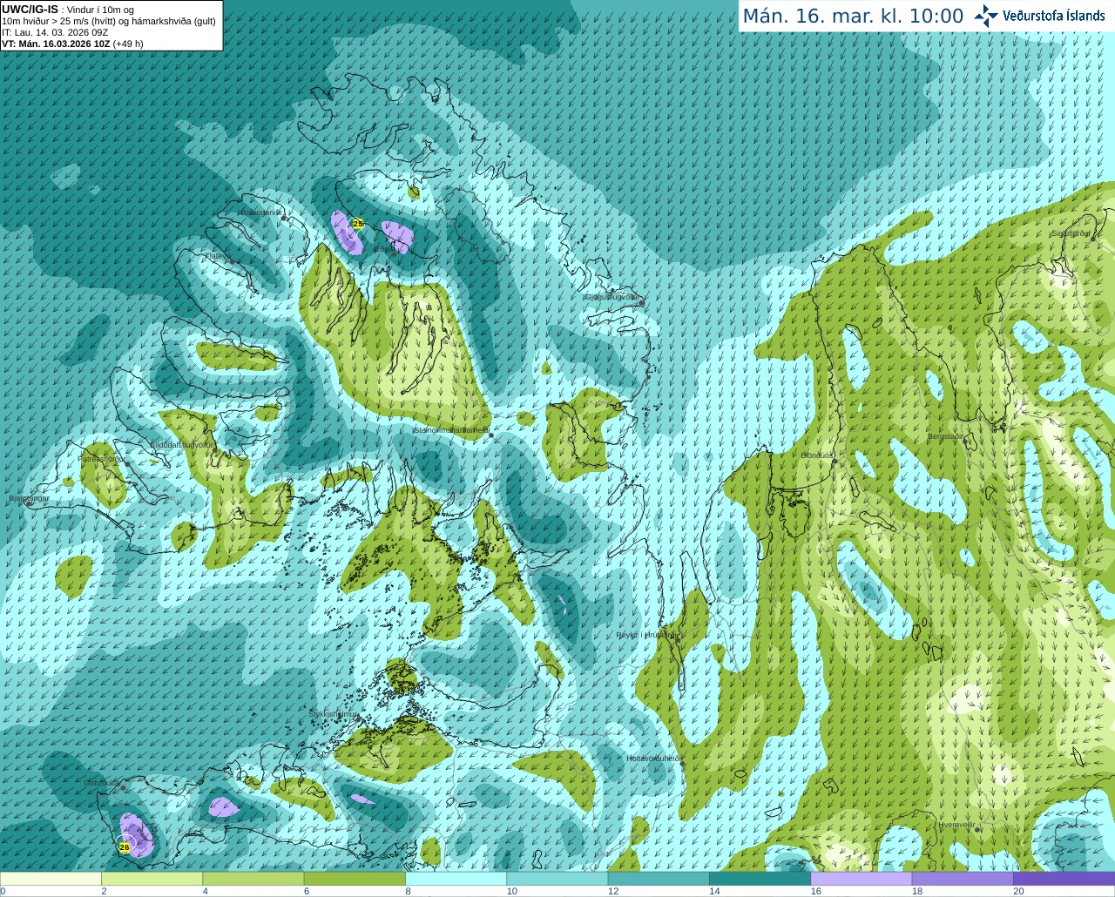Click the legend value label '20'

[1019, 891]
